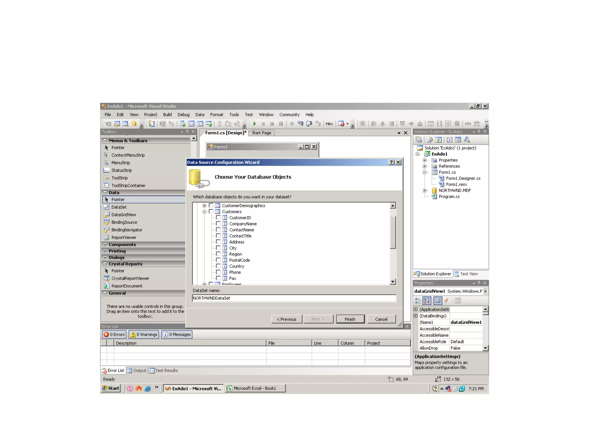
Task: Check the CompanyName column checkbox
Action: 218,224
